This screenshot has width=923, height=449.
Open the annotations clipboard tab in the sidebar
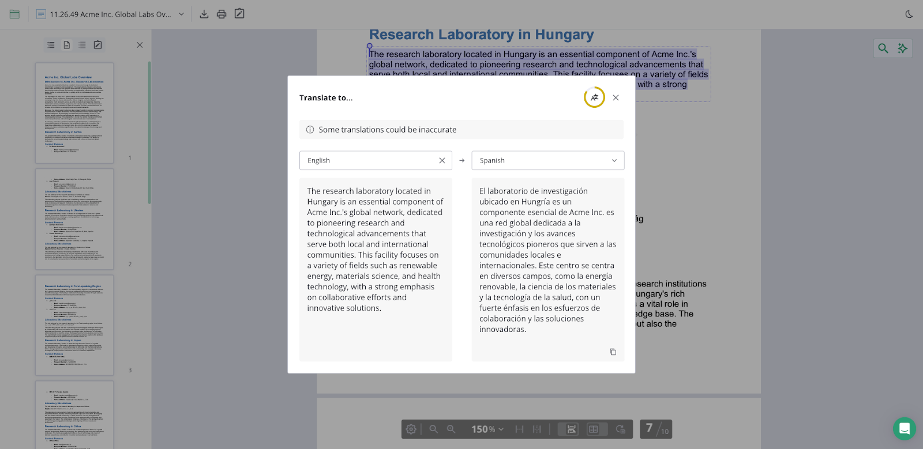pos(98,45)
